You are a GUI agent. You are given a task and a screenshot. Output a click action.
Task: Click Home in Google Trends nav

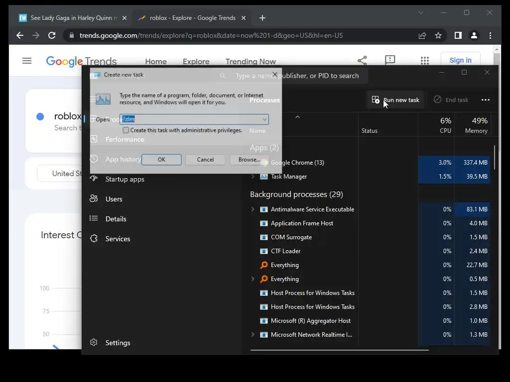[x=155, y=61]
